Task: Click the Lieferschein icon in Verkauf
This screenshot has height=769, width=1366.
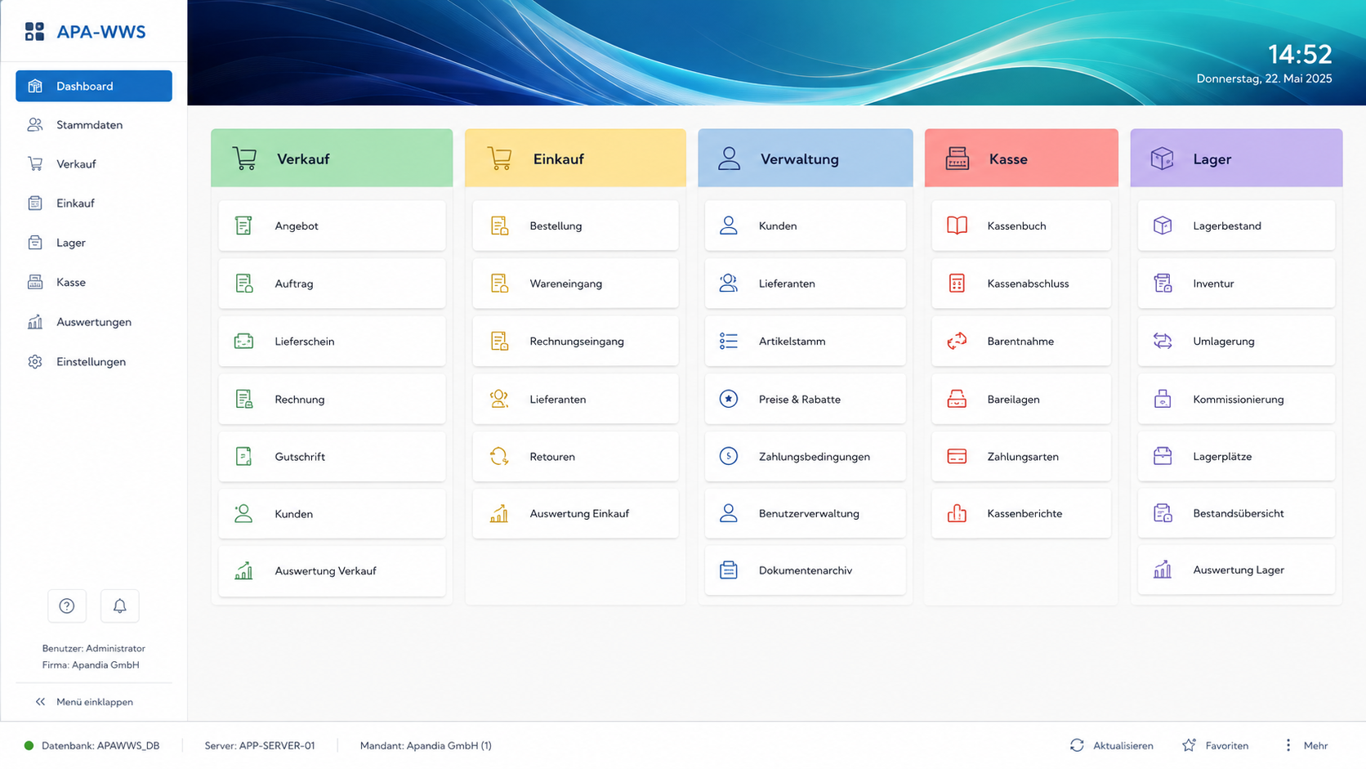Action: pyautogui.click(x=243, y=341)
